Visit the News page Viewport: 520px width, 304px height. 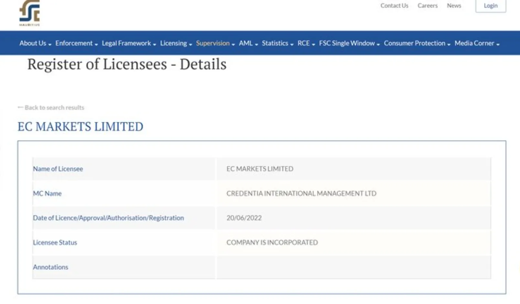point(454,6)
